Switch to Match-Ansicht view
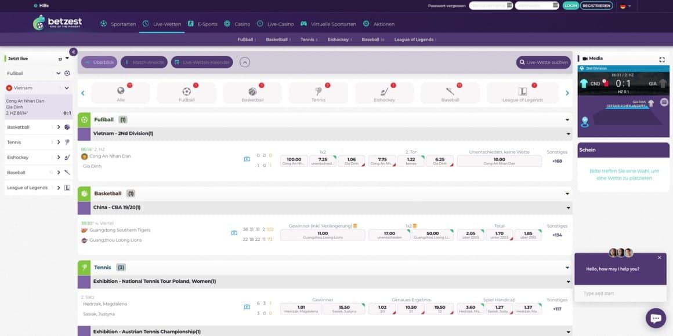This screenshot has width=673, height=336. point(144,62)
